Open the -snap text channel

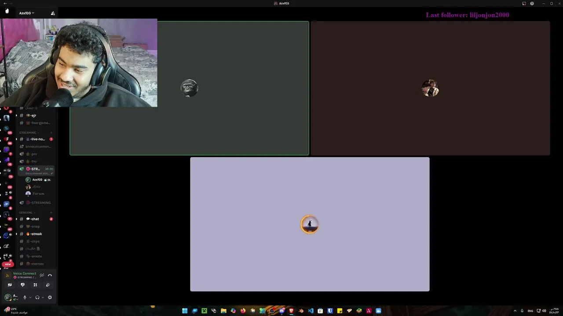click(x=35, y=226)
